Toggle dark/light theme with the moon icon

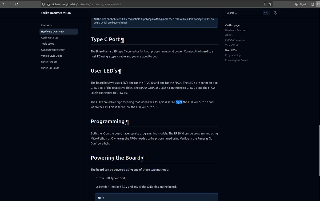[x=275, y=13]
